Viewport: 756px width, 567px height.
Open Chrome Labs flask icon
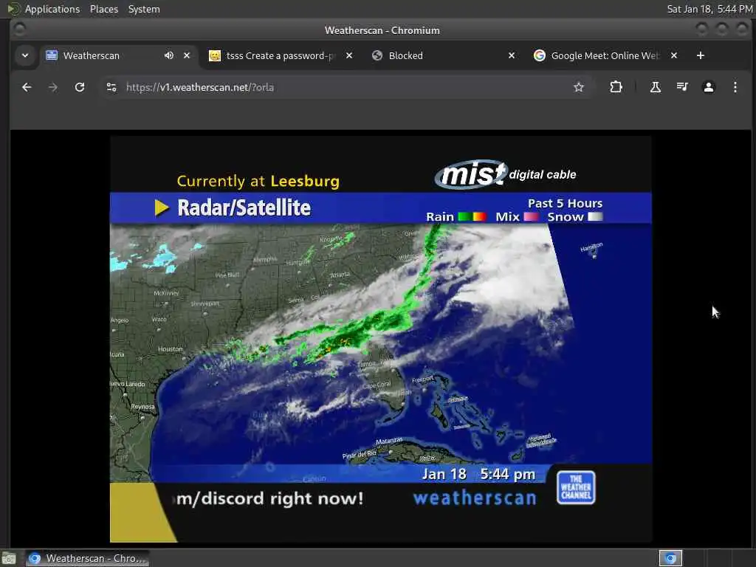656,87
